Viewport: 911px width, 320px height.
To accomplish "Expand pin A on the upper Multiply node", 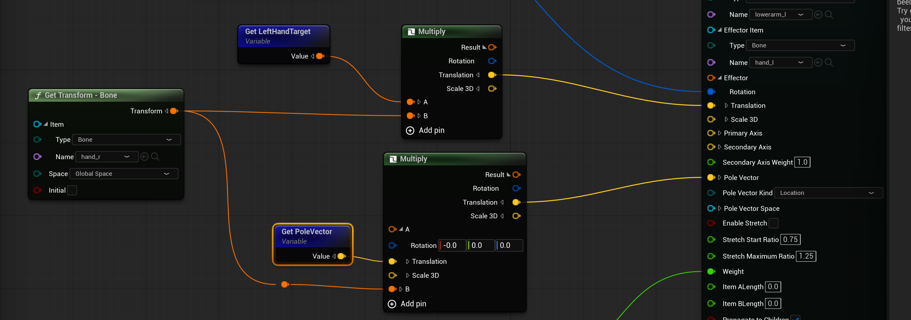I will pos(419,102).
